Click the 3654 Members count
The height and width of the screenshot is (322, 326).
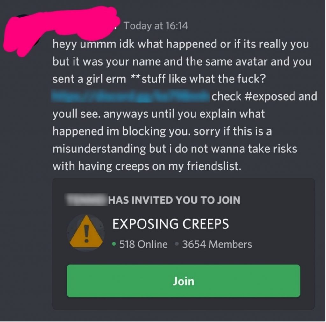(x=217, y=244)
